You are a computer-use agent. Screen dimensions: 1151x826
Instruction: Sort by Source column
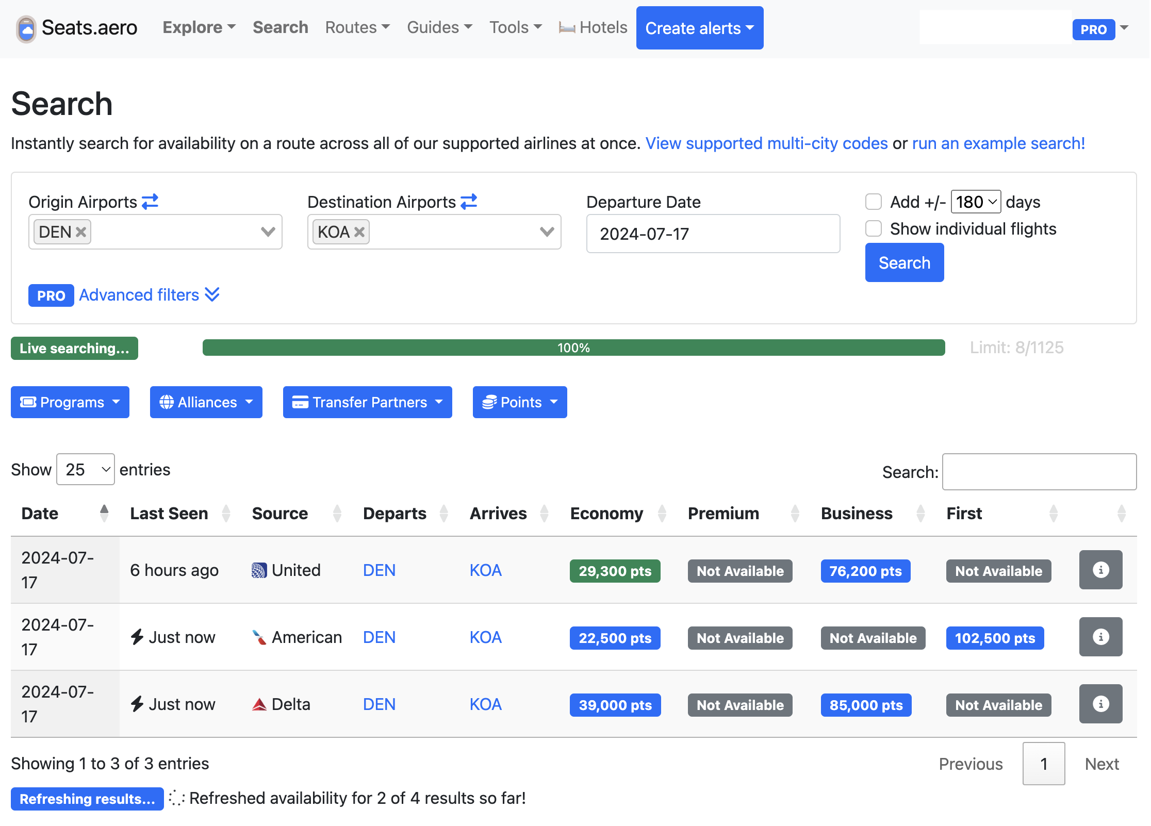point(337,514)
